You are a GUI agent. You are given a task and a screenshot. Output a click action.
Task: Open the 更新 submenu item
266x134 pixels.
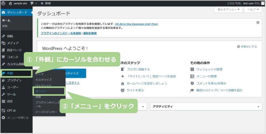[x=5, y=26]
